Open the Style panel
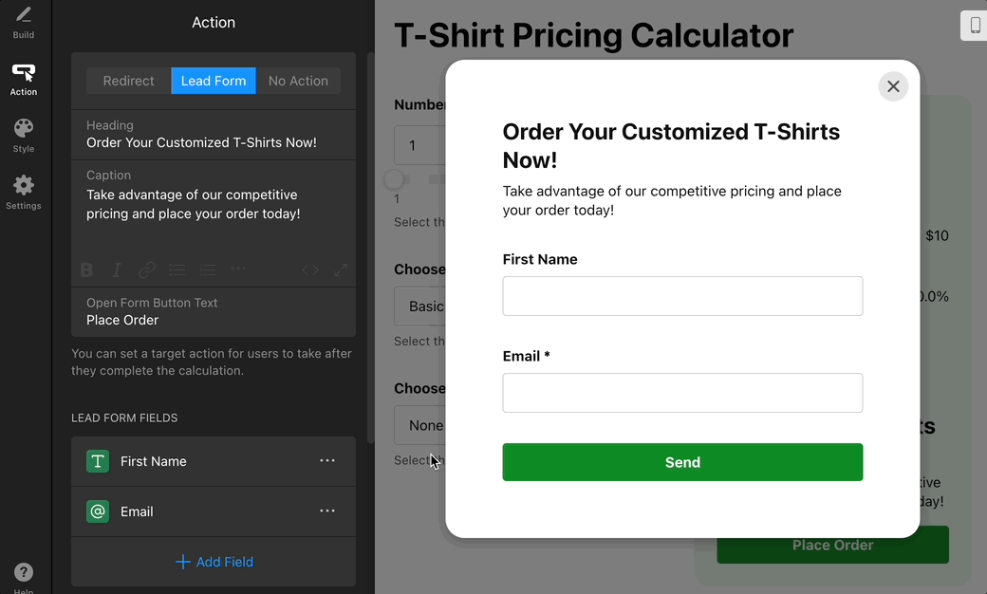 click(24, 135)
